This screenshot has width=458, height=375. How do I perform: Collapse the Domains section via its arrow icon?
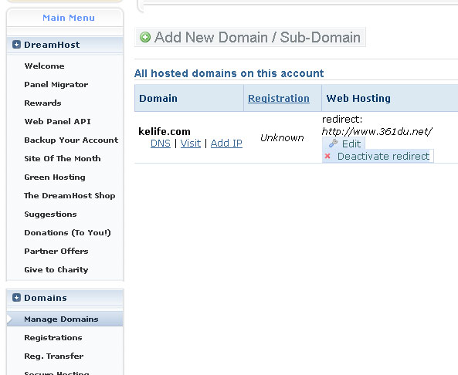click(16, 297)
